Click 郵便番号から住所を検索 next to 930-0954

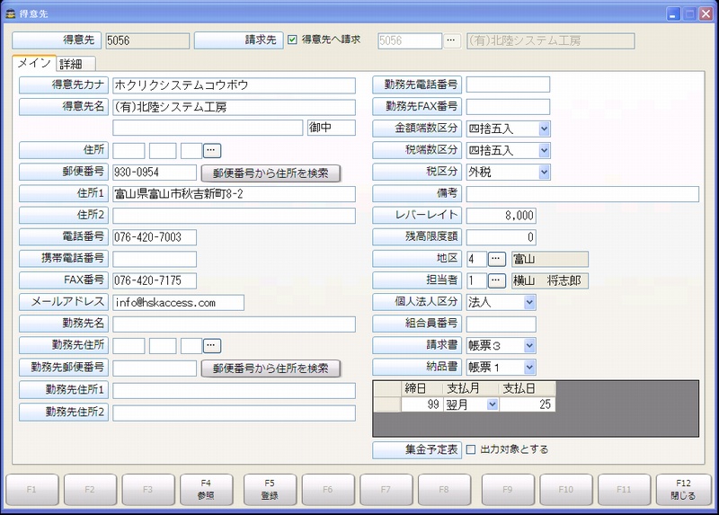click(271, 173)
